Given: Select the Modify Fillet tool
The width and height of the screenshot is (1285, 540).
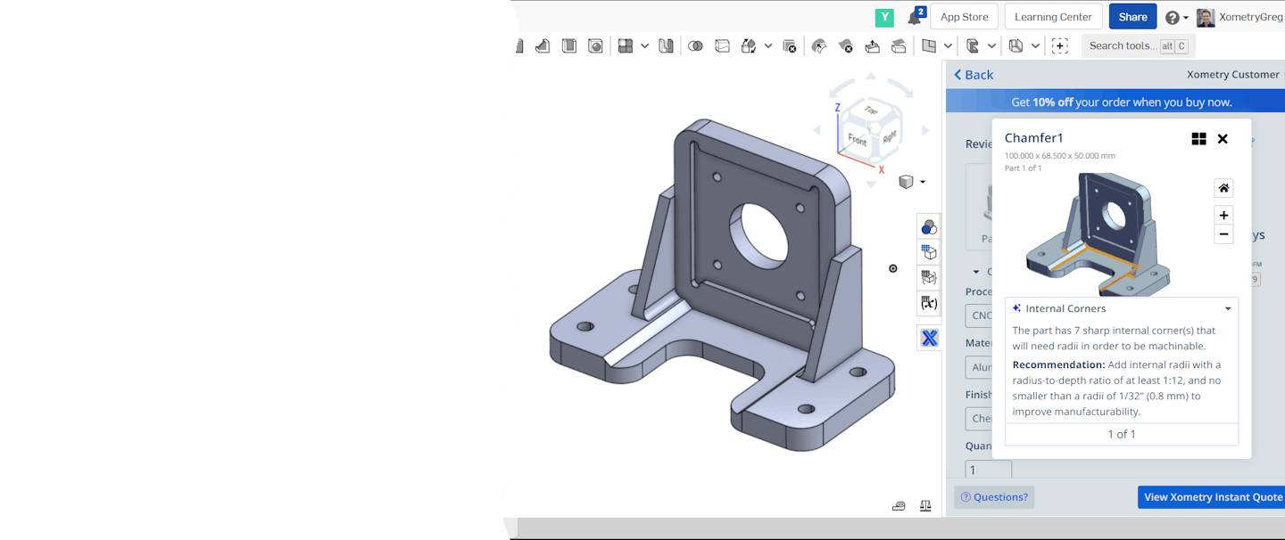Looking at the screenshot, I should (x=819, y=45).
